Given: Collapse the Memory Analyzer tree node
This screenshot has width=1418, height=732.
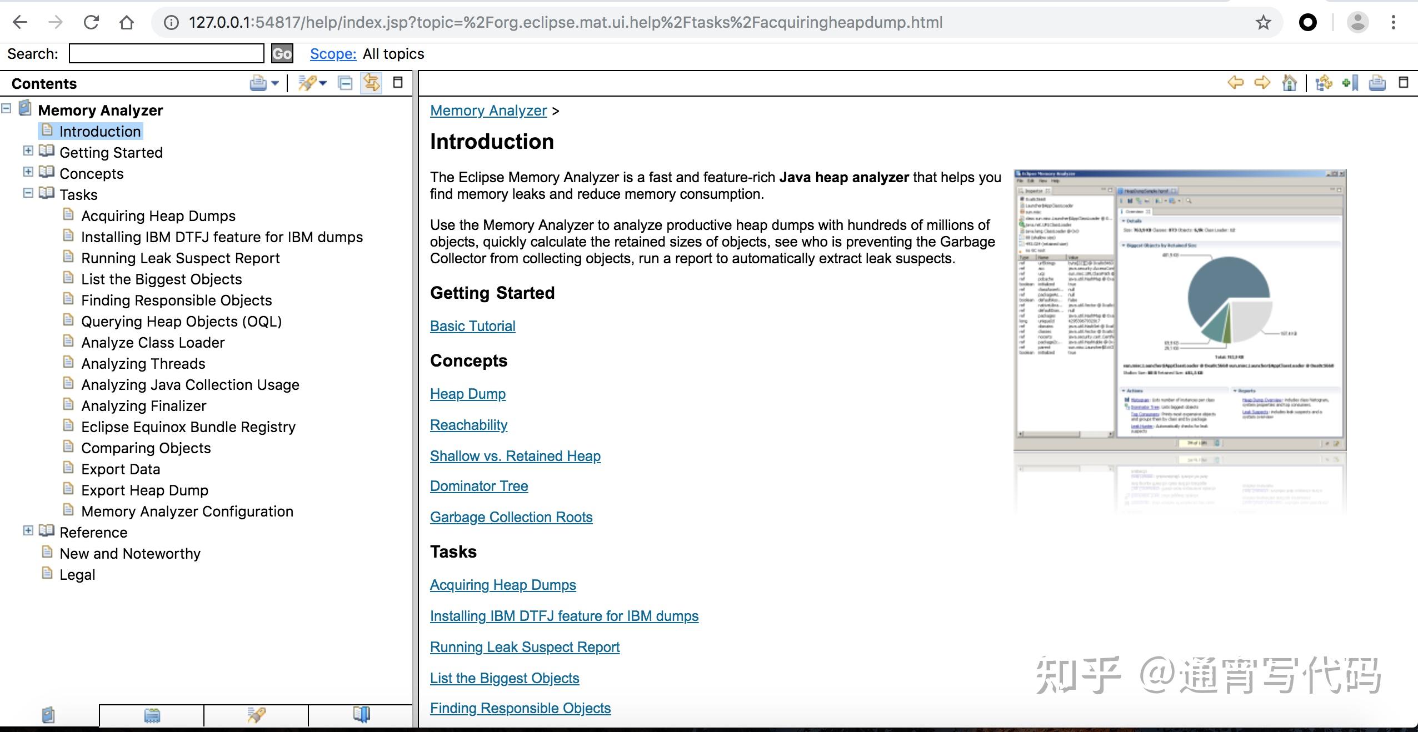Looking at the screenshot, I should click(x=7, y=108).
